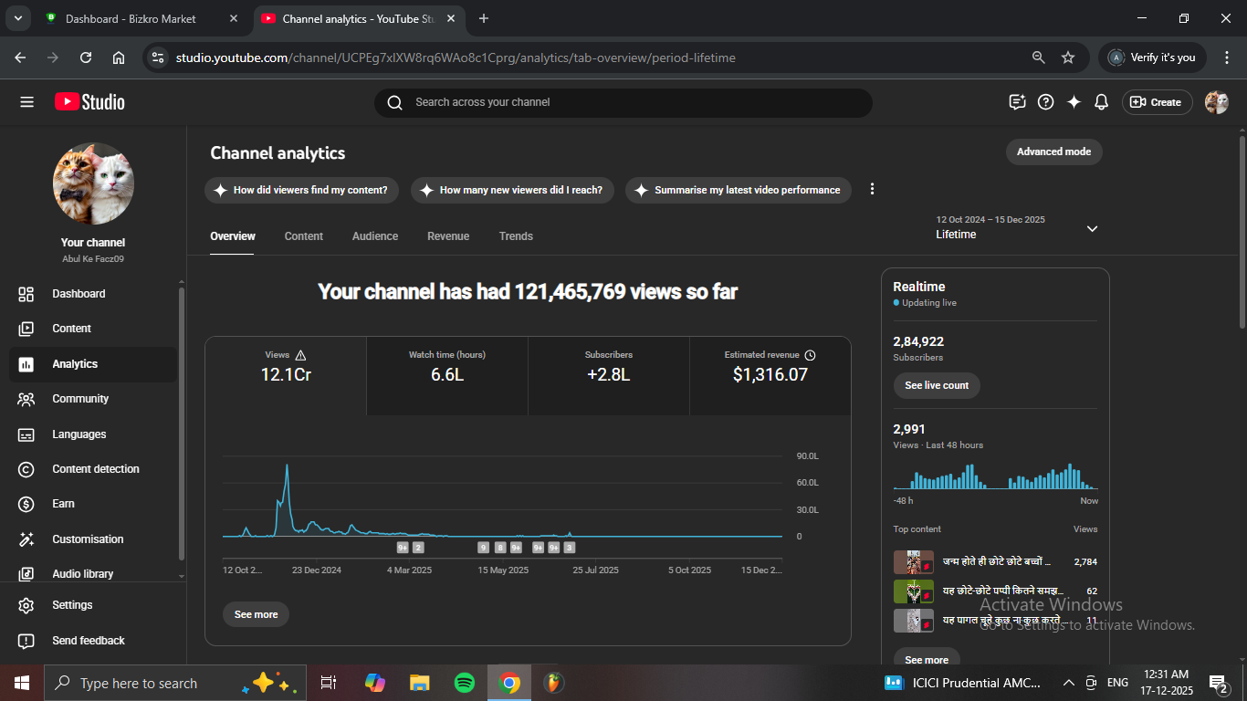This screenshot has height=701, width=1247.
Task: Open the YouTube Studio hamburger menu
Action: point(26,102)
